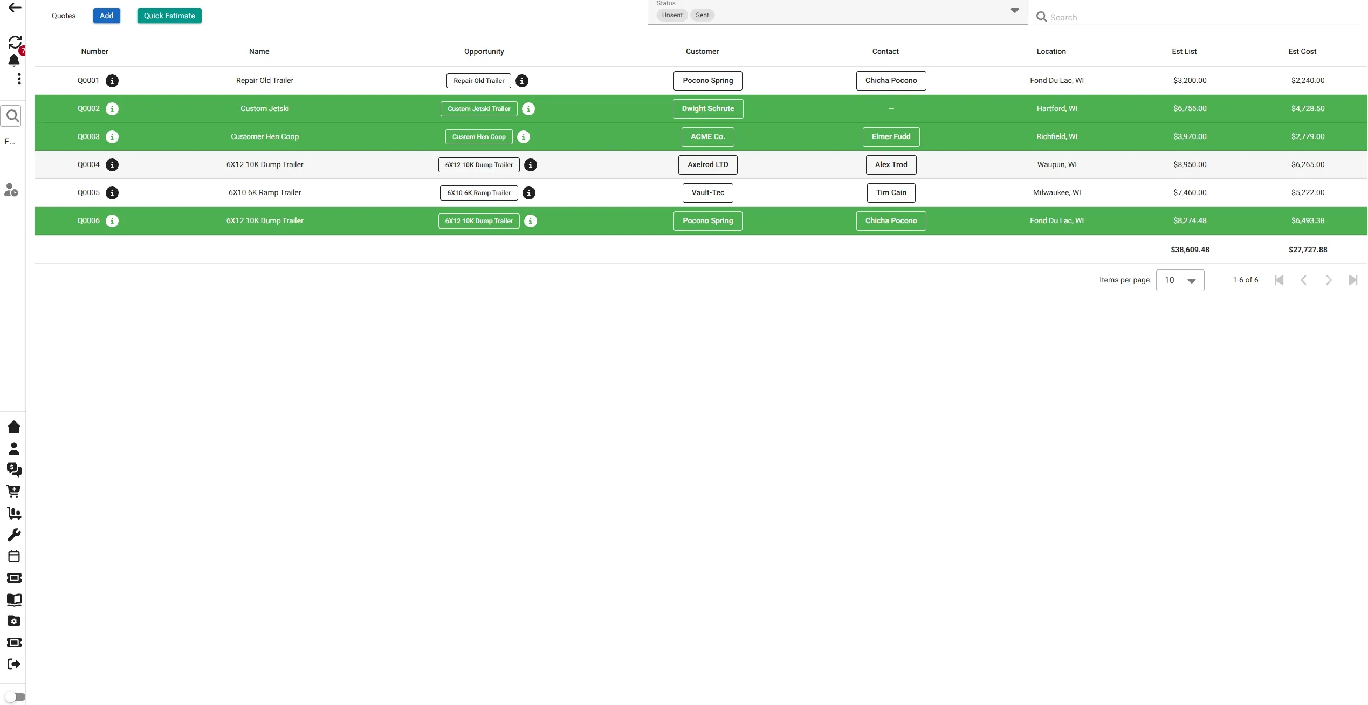Open Axelrod LTD customer button
The image size is (1368, 705).
coord(707,165)
